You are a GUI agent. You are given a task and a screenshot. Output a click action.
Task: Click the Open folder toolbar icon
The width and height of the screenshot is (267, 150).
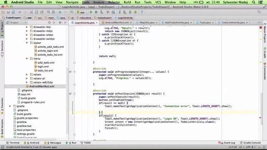coord(3,12)
